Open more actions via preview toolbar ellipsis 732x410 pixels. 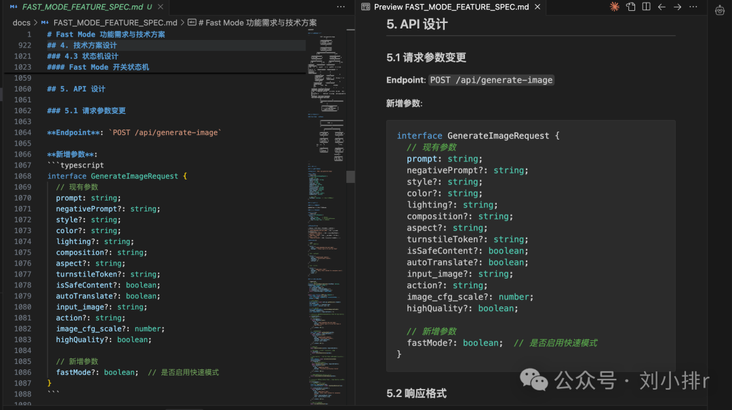click(x=693, y=7)
